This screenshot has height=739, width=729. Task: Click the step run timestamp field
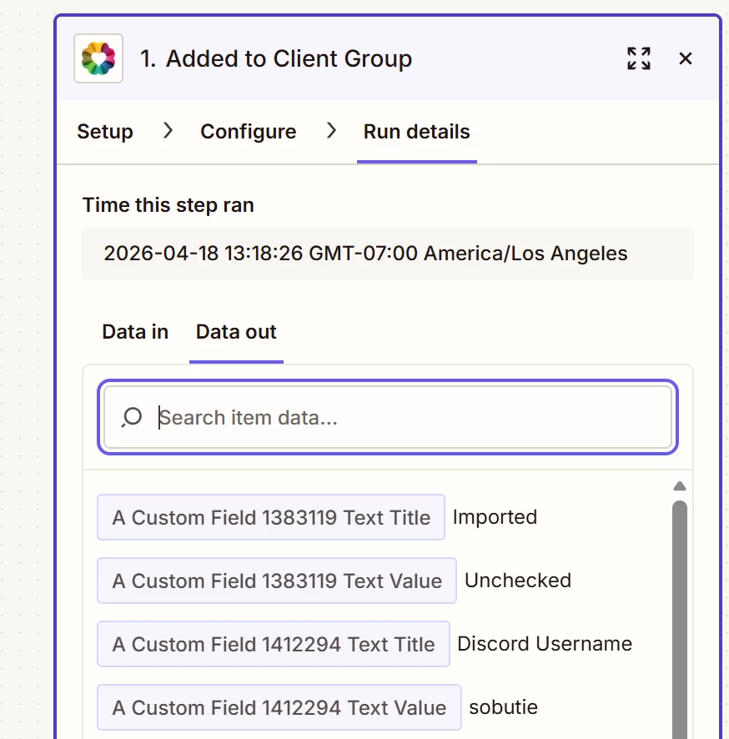point(387,254)
